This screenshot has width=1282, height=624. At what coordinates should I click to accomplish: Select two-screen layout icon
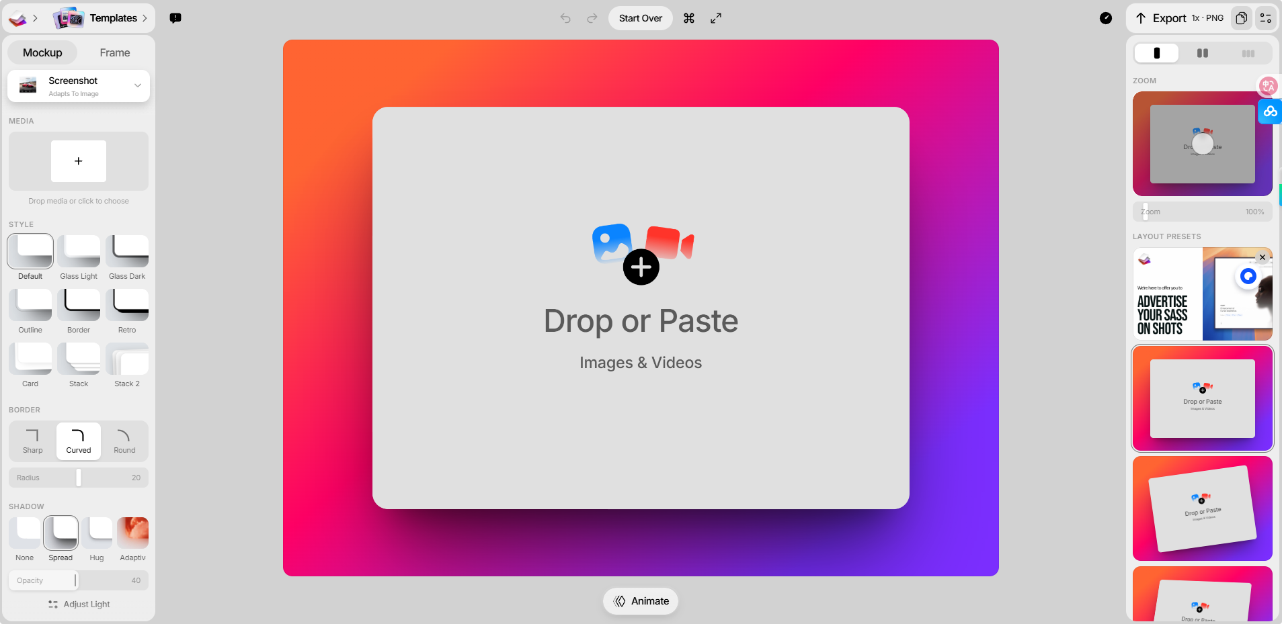tap(1203, 53)
